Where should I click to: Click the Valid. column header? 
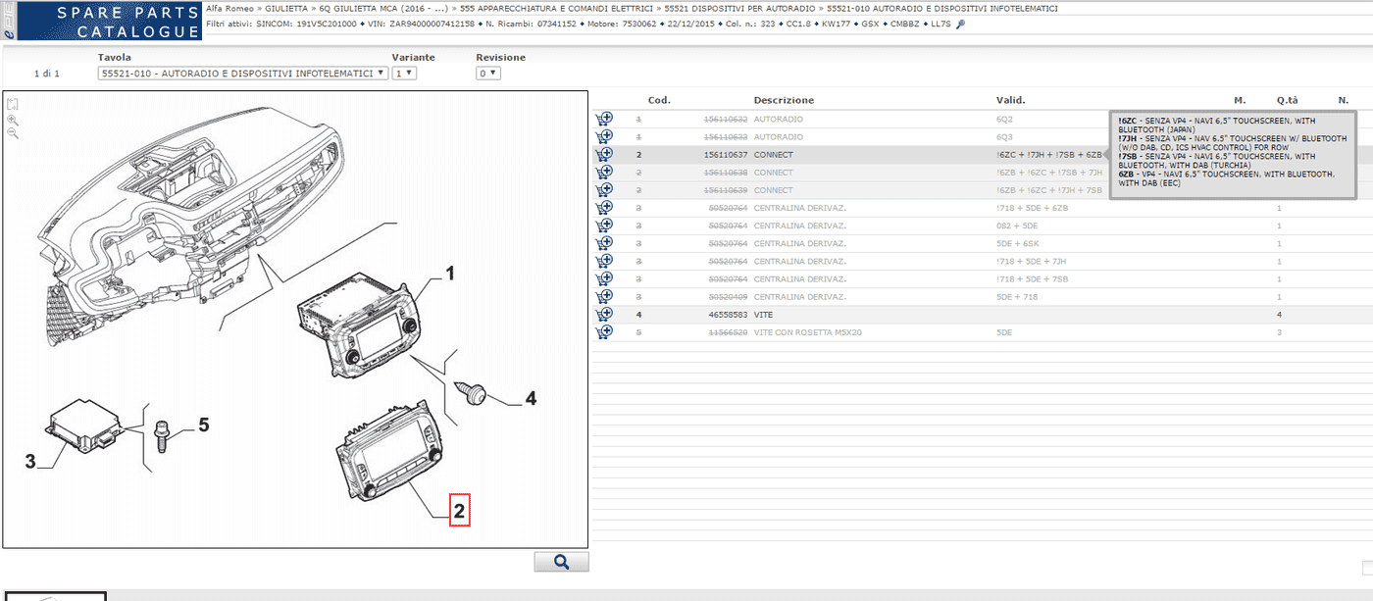pyautogui.click(x=1011, y=100)
